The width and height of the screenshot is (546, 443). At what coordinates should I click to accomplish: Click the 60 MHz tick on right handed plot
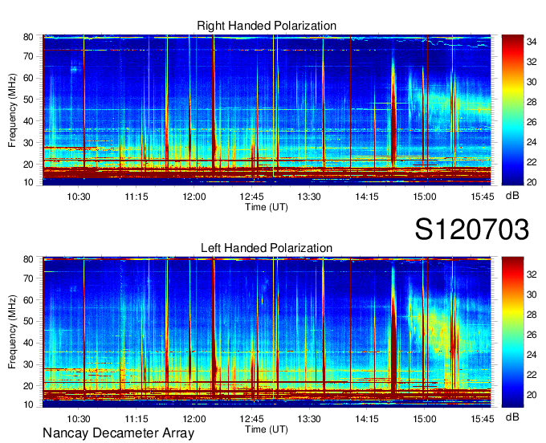(28, 78)
